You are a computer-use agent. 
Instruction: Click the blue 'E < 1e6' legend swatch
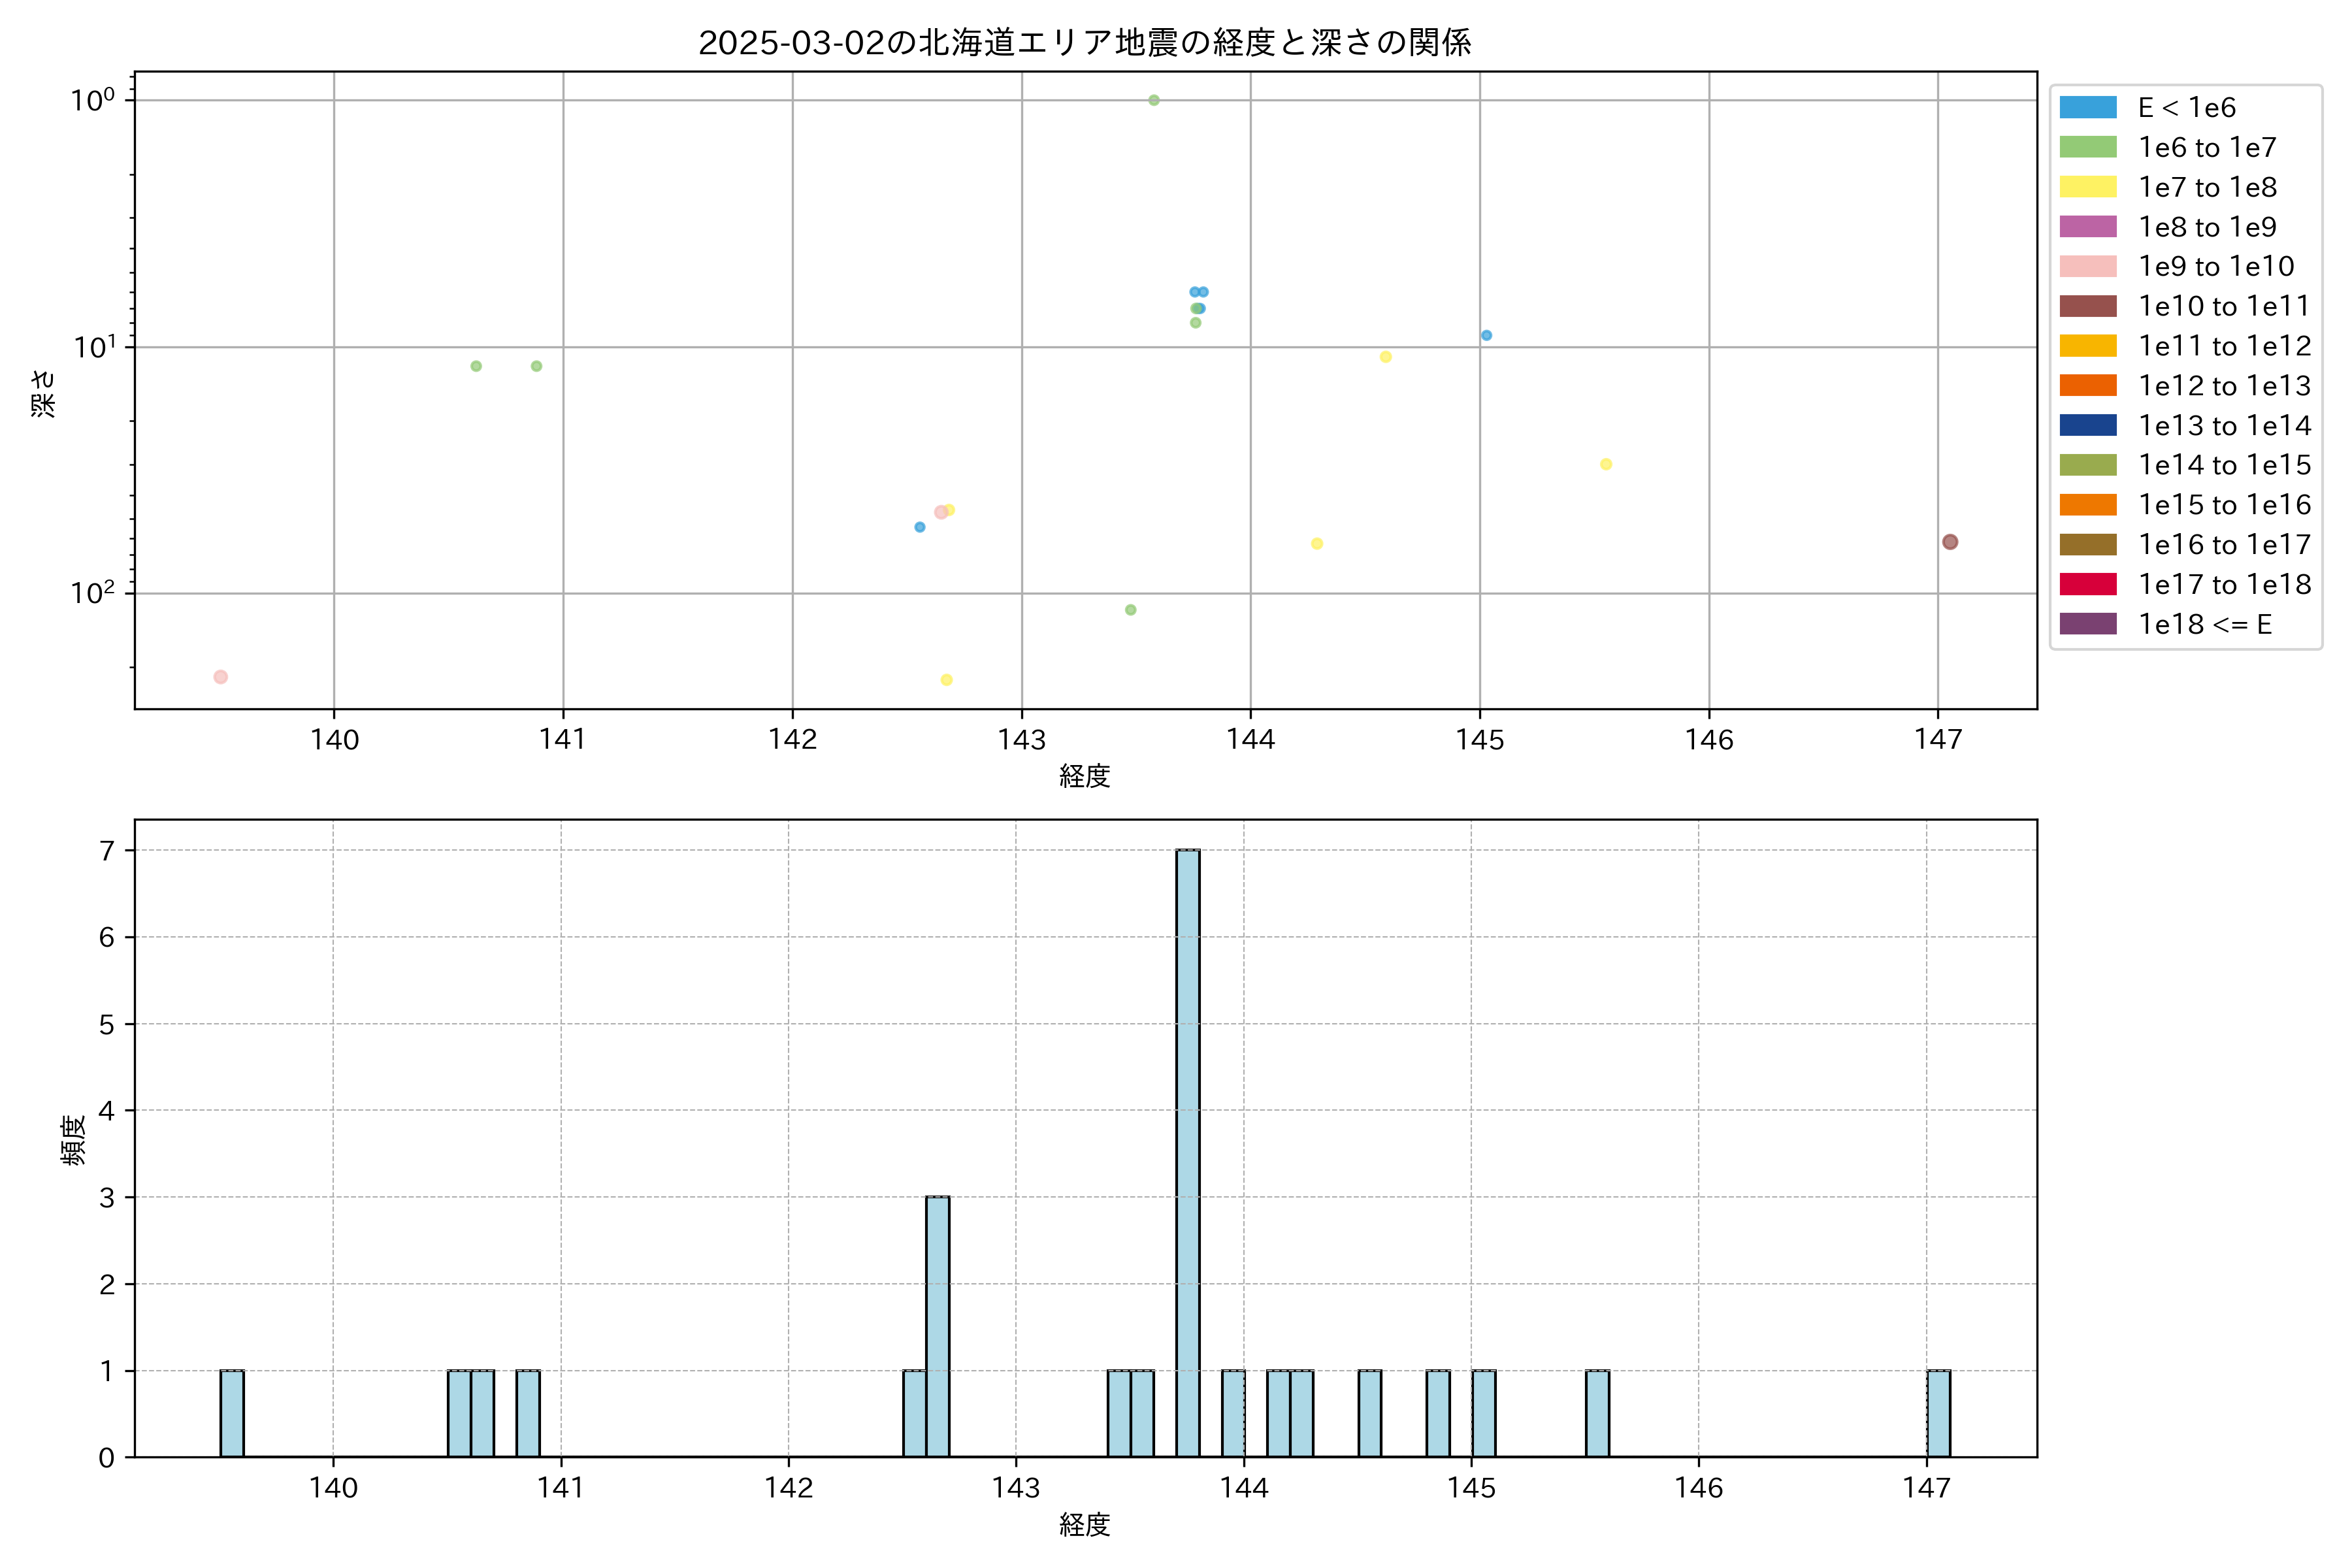coord(2087,108)
